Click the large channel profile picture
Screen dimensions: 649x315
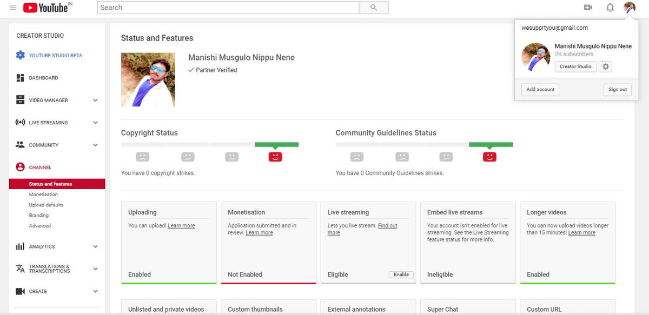pos(148,79)
